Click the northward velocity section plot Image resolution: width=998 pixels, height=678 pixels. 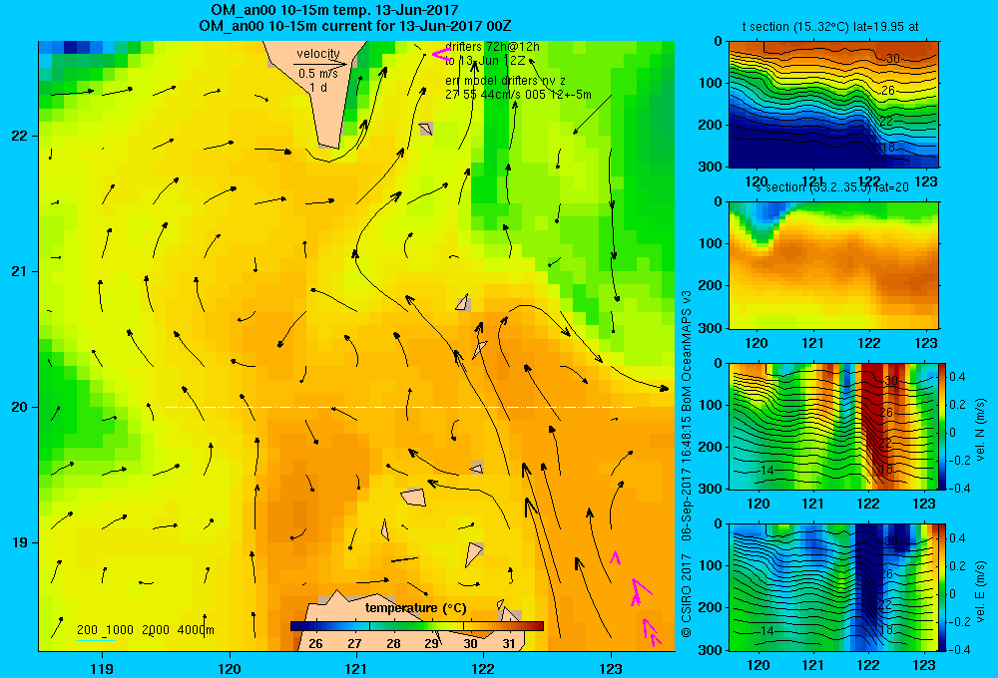[833, 426]
